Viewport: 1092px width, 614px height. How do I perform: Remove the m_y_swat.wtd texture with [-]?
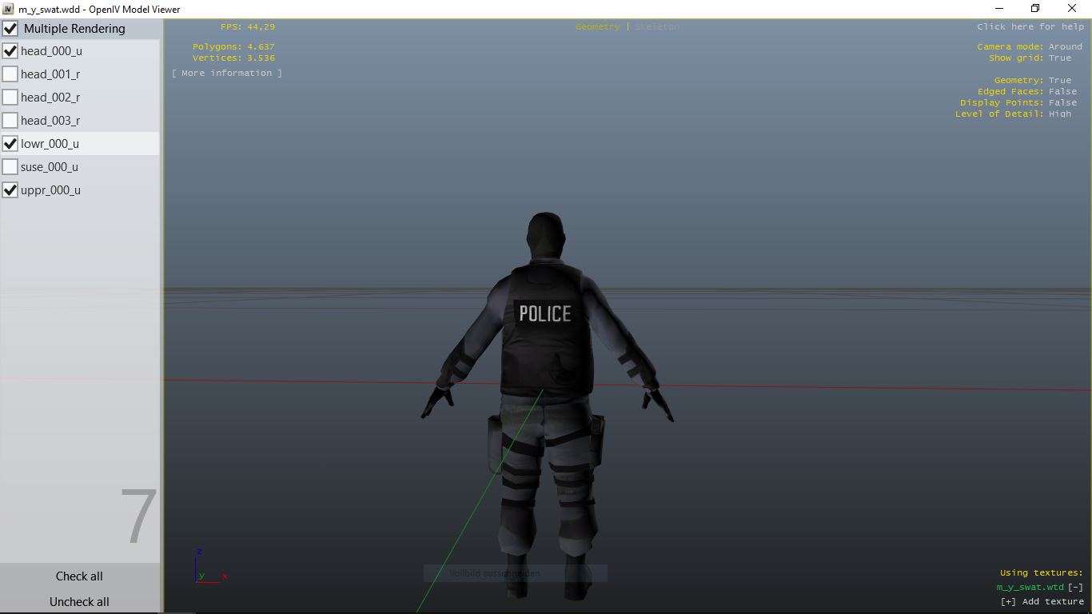1075,587
